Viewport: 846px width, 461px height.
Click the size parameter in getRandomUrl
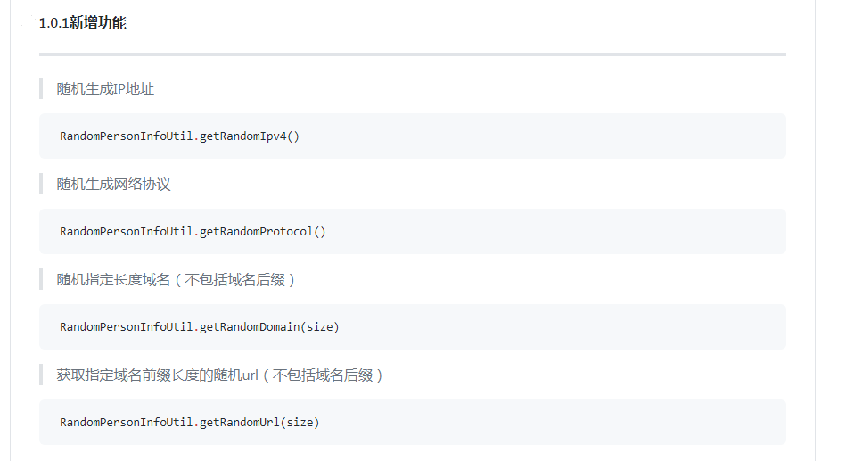(x=301, y=423)
